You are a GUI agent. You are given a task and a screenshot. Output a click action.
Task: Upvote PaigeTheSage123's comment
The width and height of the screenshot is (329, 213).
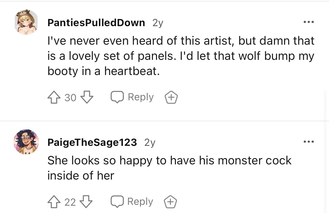[x=54, y=202]
